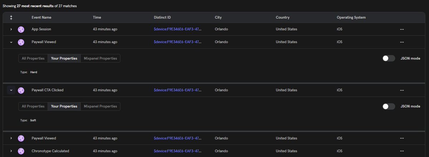Open more options for App Session row

(x=402, y=29)
